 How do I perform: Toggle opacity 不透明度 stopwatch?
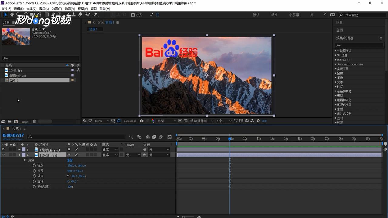pos(34,187)
